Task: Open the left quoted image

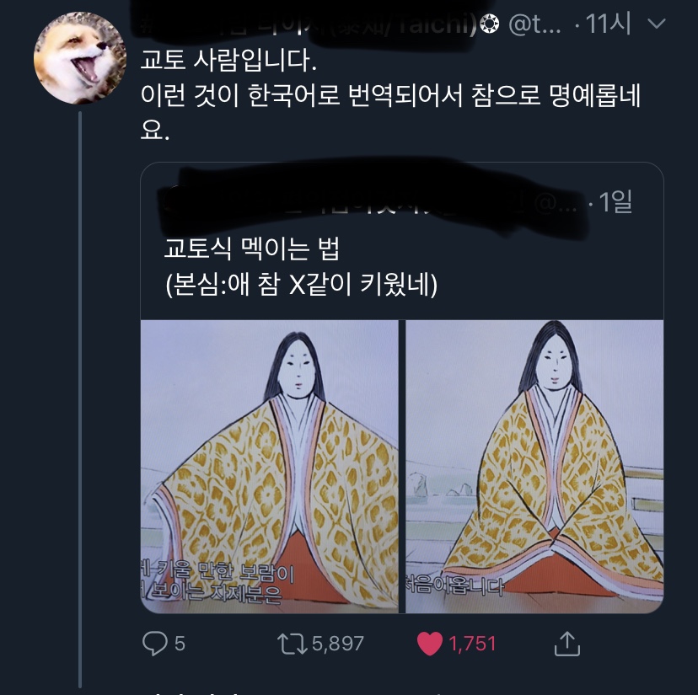Action: point(269,466)
